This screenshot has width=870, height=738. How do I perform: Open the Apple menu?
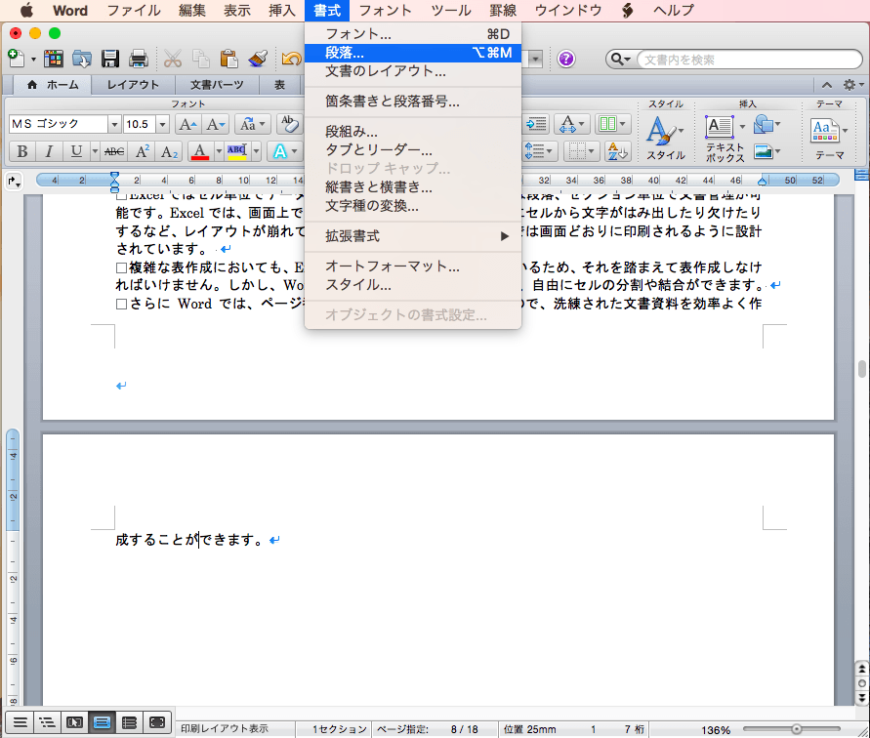point(26,10)
